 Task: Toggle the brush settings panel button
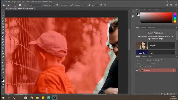[20, 5]
